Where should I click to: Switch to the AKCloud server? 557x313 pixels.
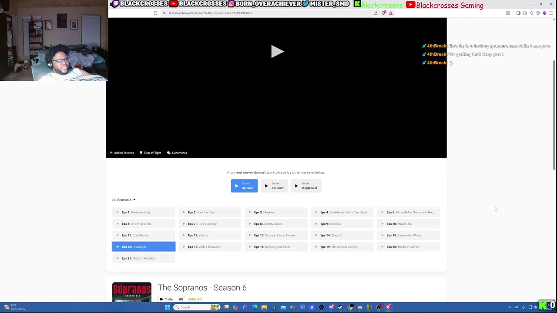pyautogui.click(x=274, y=186)
